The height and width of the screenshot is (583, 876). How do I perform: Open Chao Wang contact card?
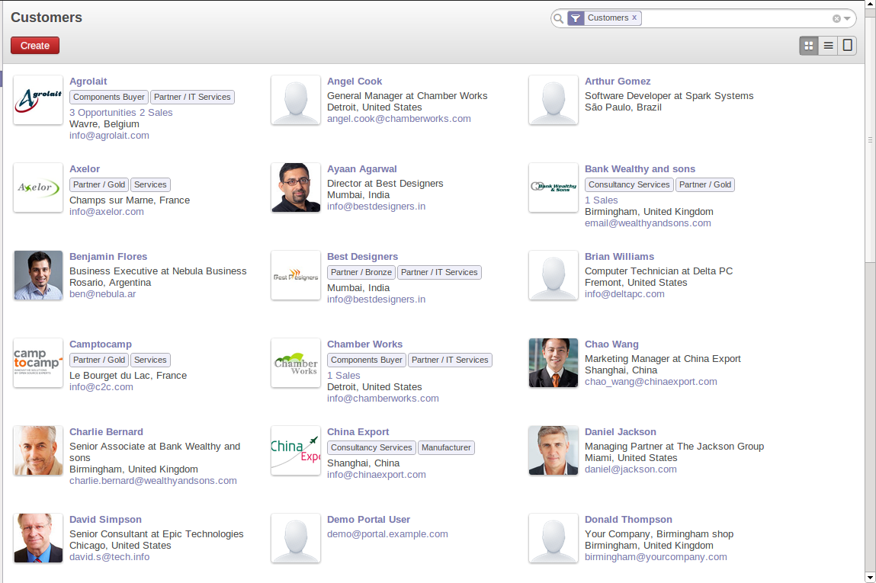(x=611, y=344)
